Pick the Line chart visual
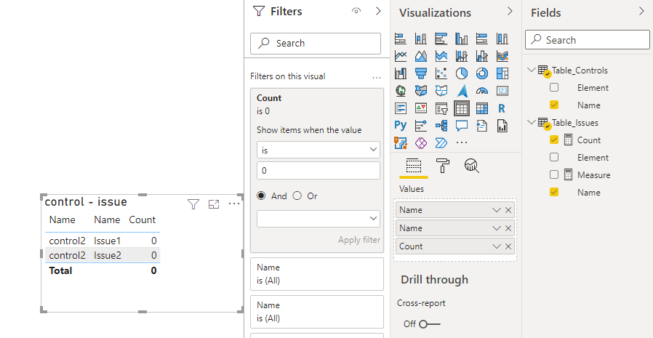 click(400, 56)
